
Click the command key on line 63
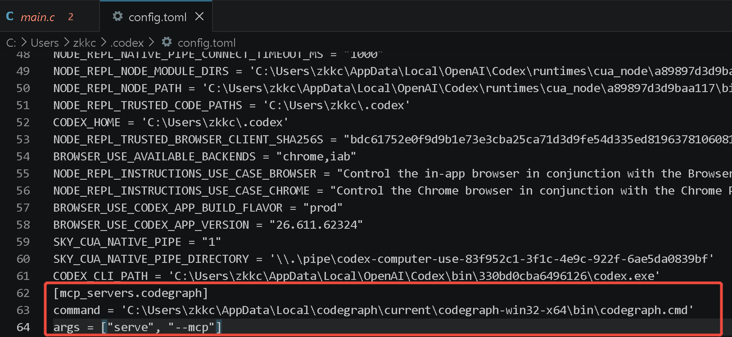[77, 310]
